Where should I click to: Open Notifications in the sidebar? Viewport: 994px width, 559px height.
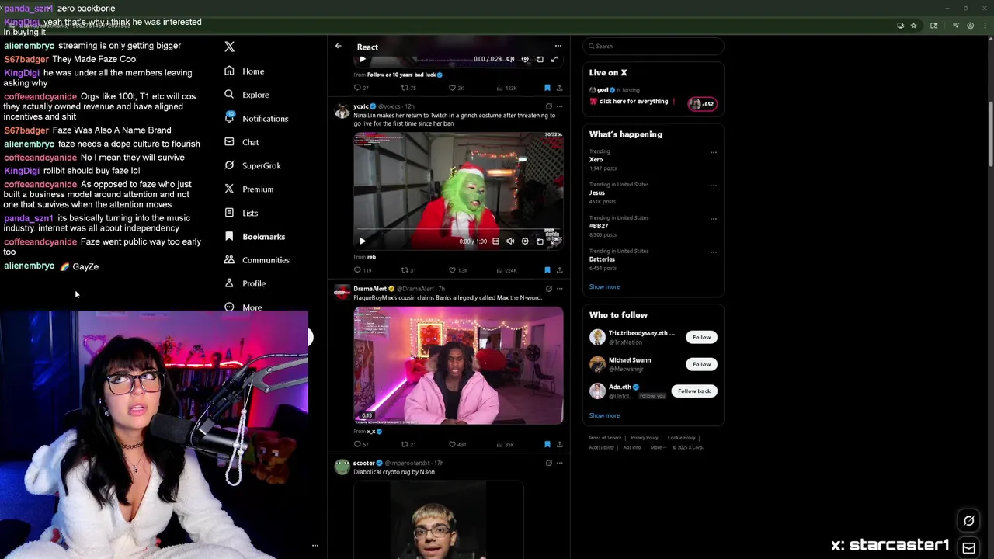(x=256, y=118)
